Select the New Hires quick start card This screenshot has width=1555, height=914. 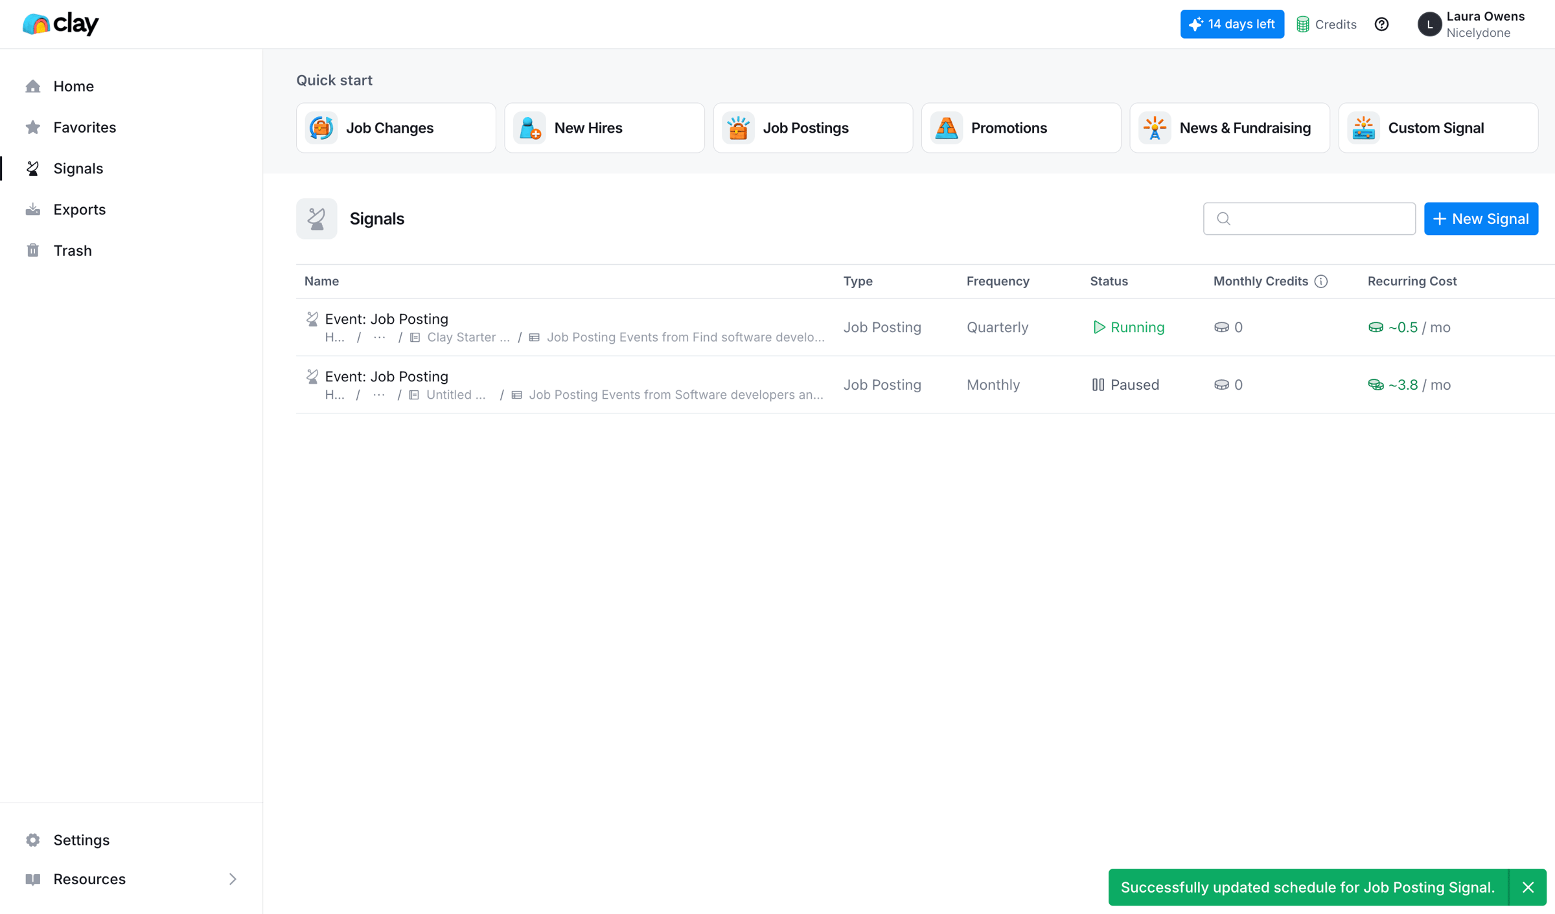[x=604, y=128]
